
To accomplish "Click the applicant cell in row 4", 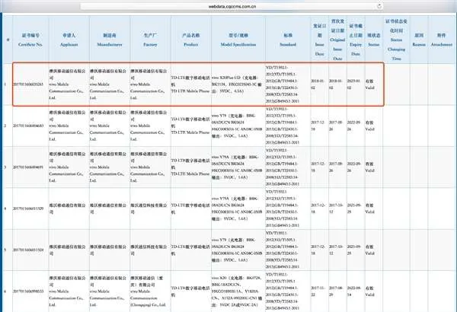I will (68, 209).
